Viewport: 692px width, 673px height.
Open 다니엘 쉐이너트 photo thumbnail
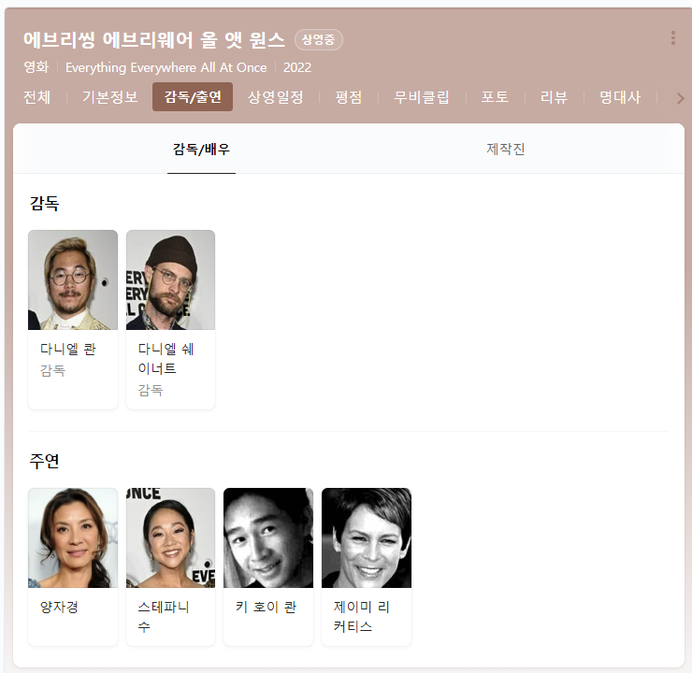171,279
